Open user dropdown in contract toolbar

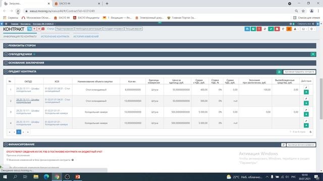tap(296, 29)
